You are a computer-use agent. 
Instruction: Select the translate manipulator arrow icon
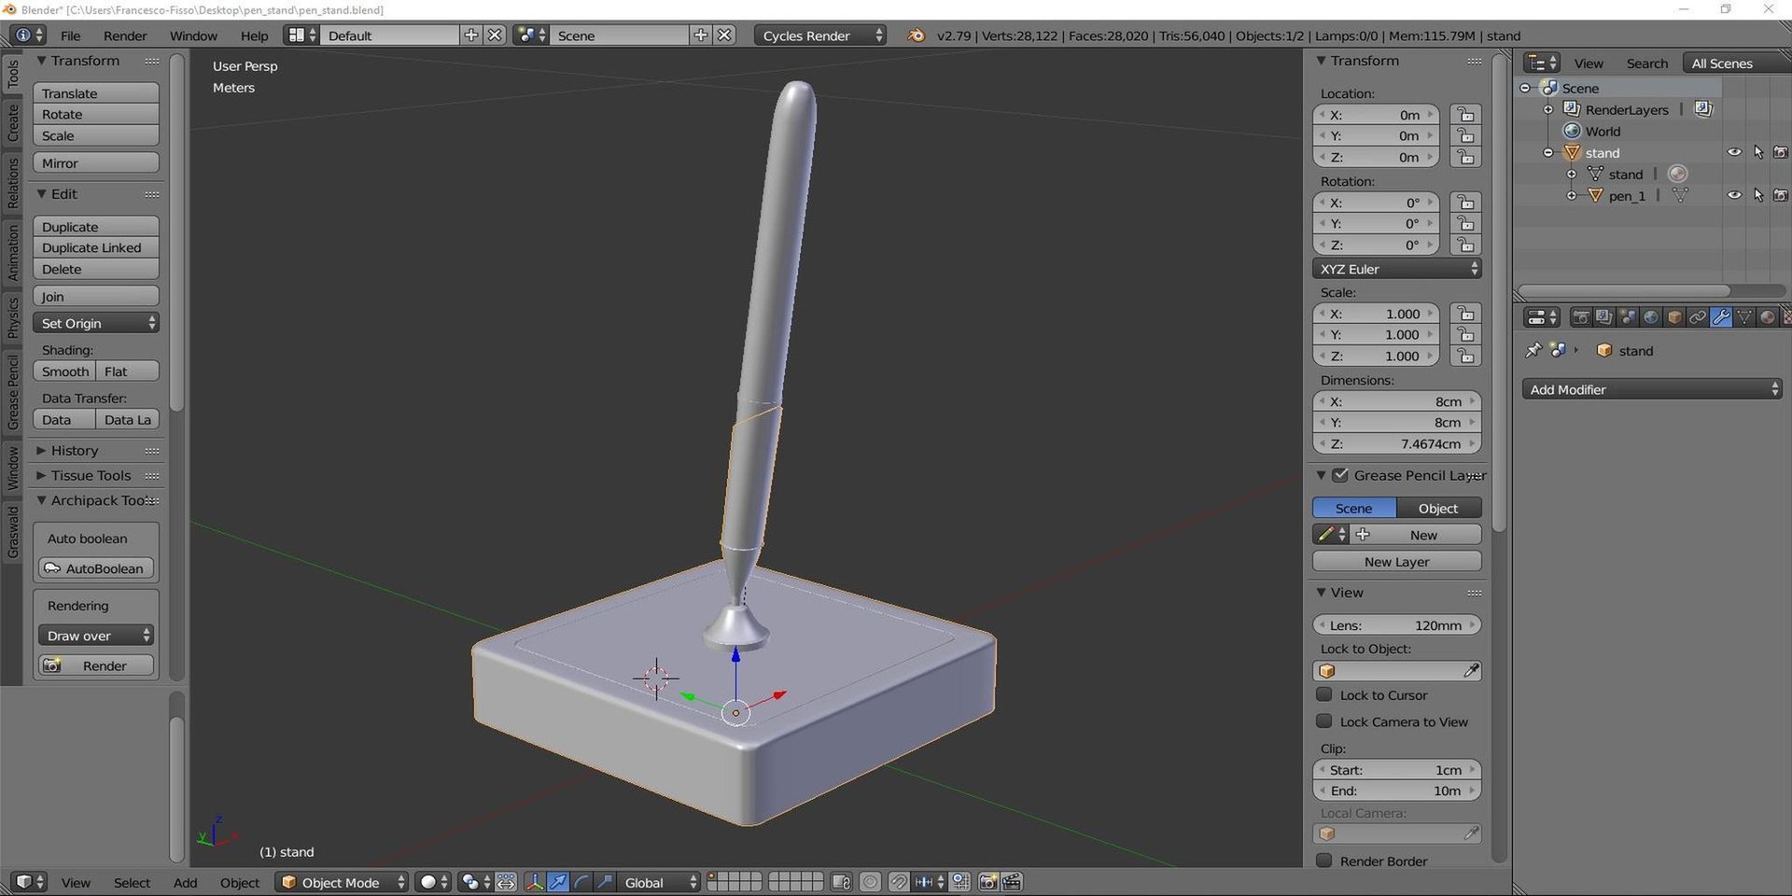[x=558, y=882]
